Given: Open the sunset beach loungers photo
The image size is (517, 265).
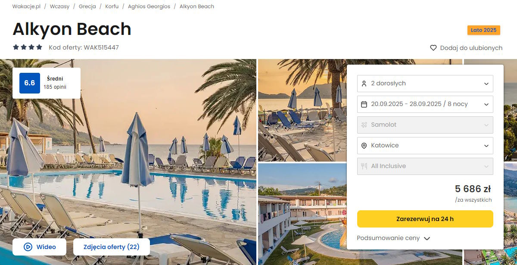Looking at the screenshot, I should 302,110.
